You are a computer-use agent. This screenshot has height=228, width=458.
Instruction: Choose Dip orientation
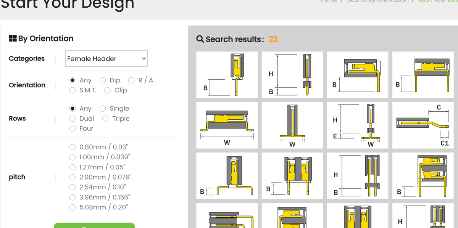(103, 80)
